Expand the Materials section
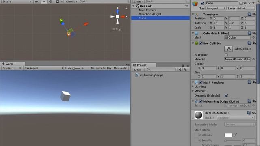 193,91
